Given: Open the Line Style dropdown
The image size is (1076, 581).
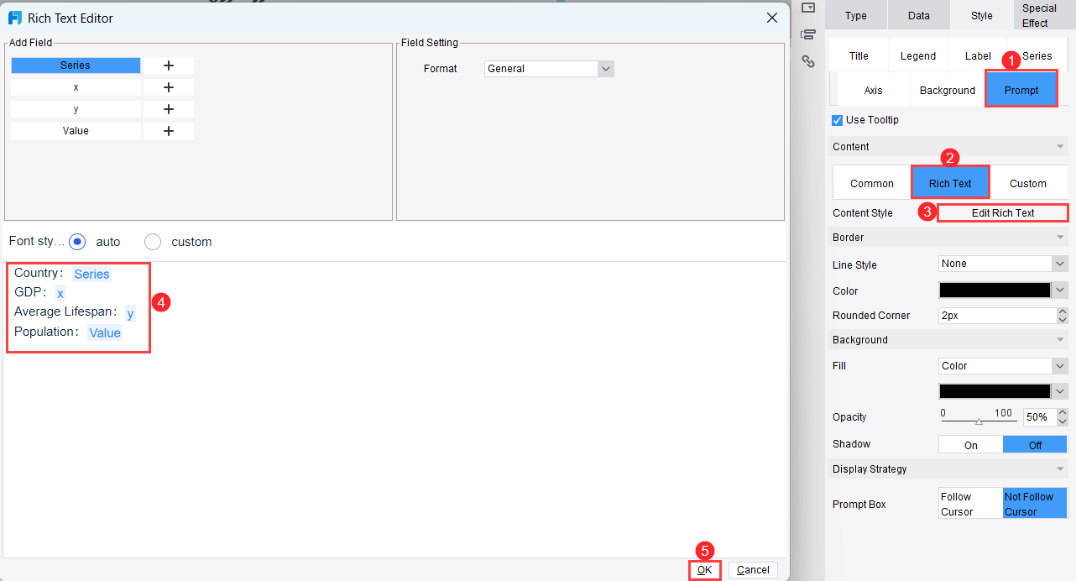Looking at the screenshot, I should click(1002, 264).
